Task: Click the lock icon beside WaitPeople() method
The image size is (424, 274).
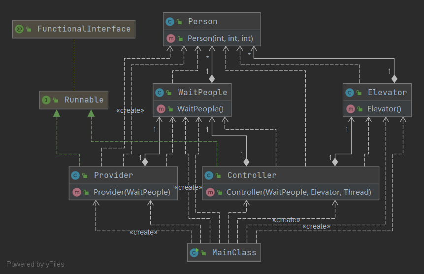Action: [170, 109]
